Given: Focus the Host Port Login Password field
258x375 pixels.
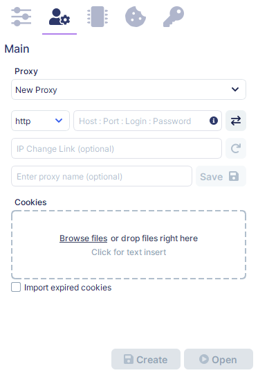Looking at the screenshot, I should point(147,121).
